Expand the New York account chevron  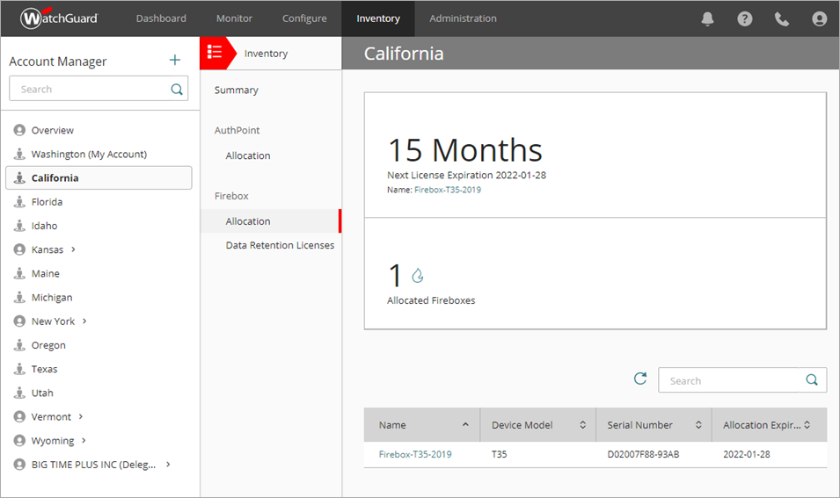pos(84,321)
